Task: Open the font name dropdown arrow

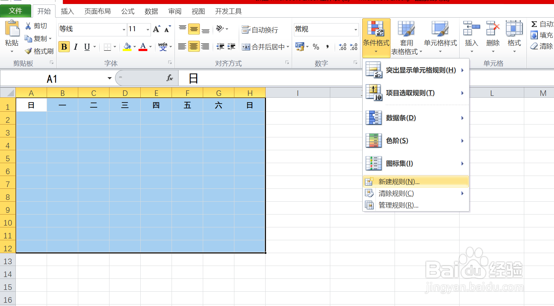Action: (124, 29)
